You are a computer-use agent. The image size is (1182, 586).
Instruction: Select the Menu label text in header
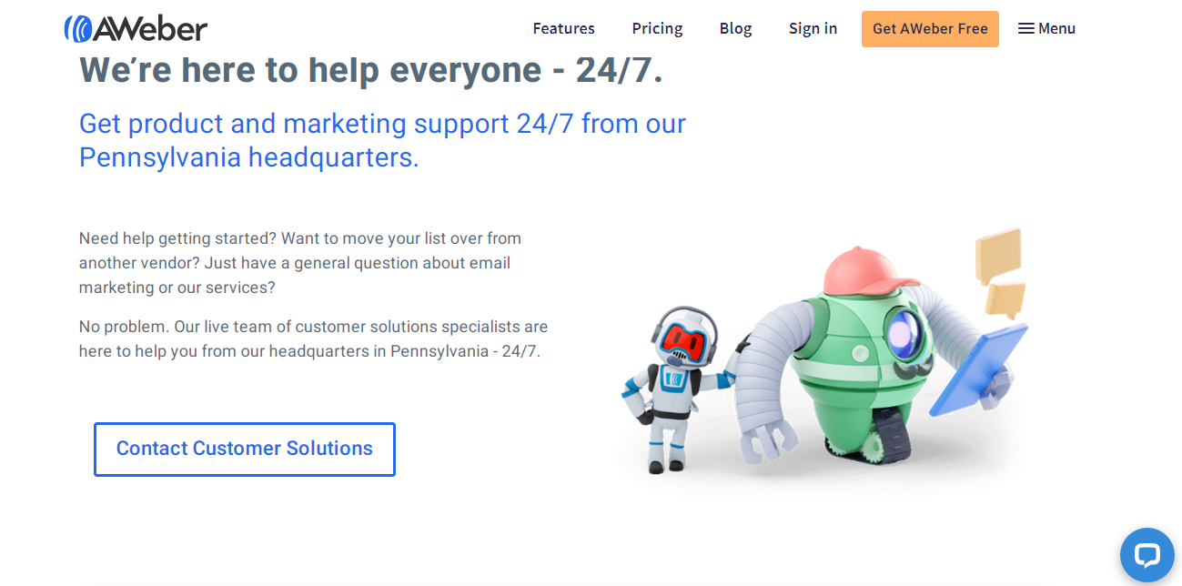pyautogui.click(x=1056, y=28)
